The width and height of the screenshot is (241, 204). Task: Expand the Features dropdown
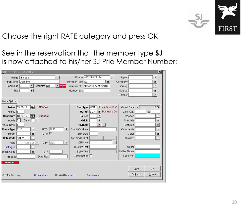158,125
